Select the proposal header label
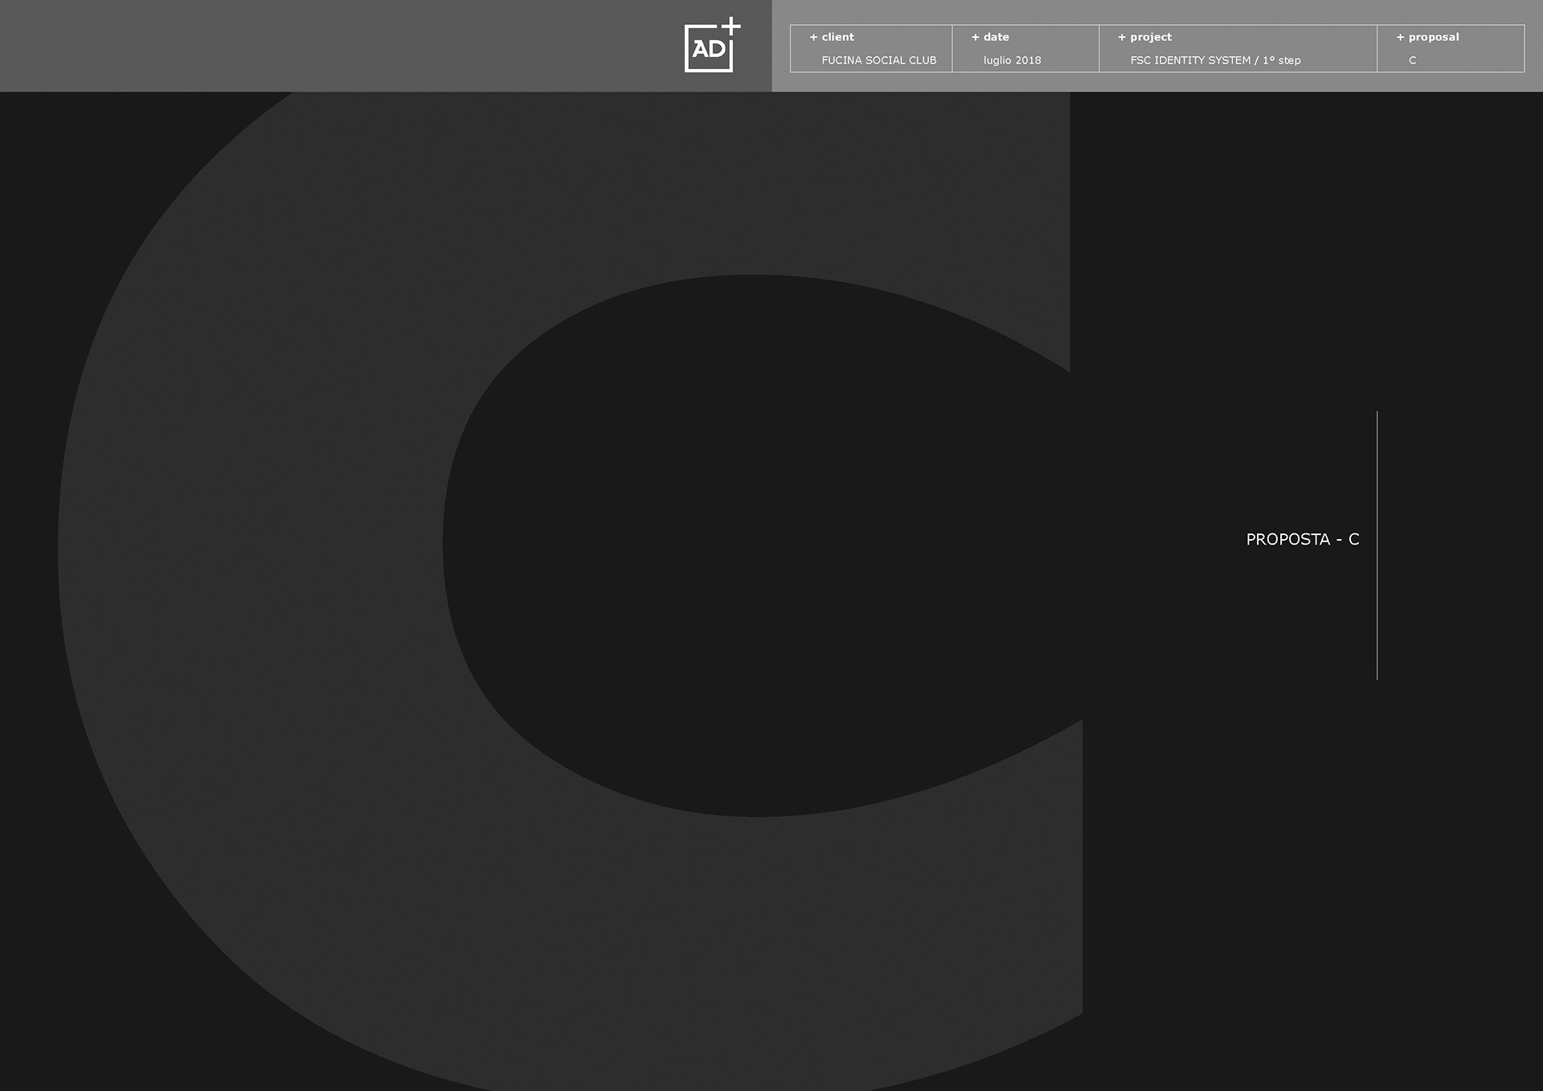Viewport: 1543px width, 1091px height. point(1433,37)
